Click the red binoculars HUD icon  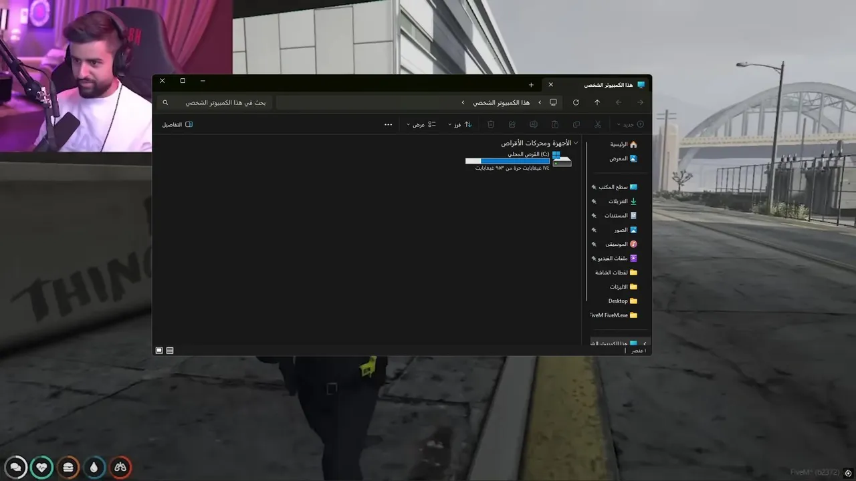click(x=120, y=468)
